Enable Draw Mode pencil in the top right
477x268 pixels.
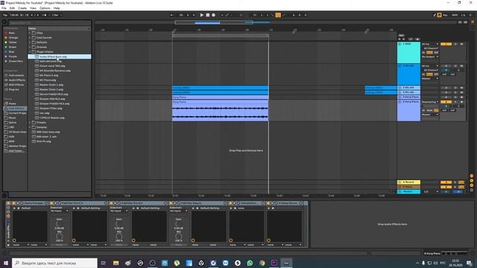coord(435,15)
